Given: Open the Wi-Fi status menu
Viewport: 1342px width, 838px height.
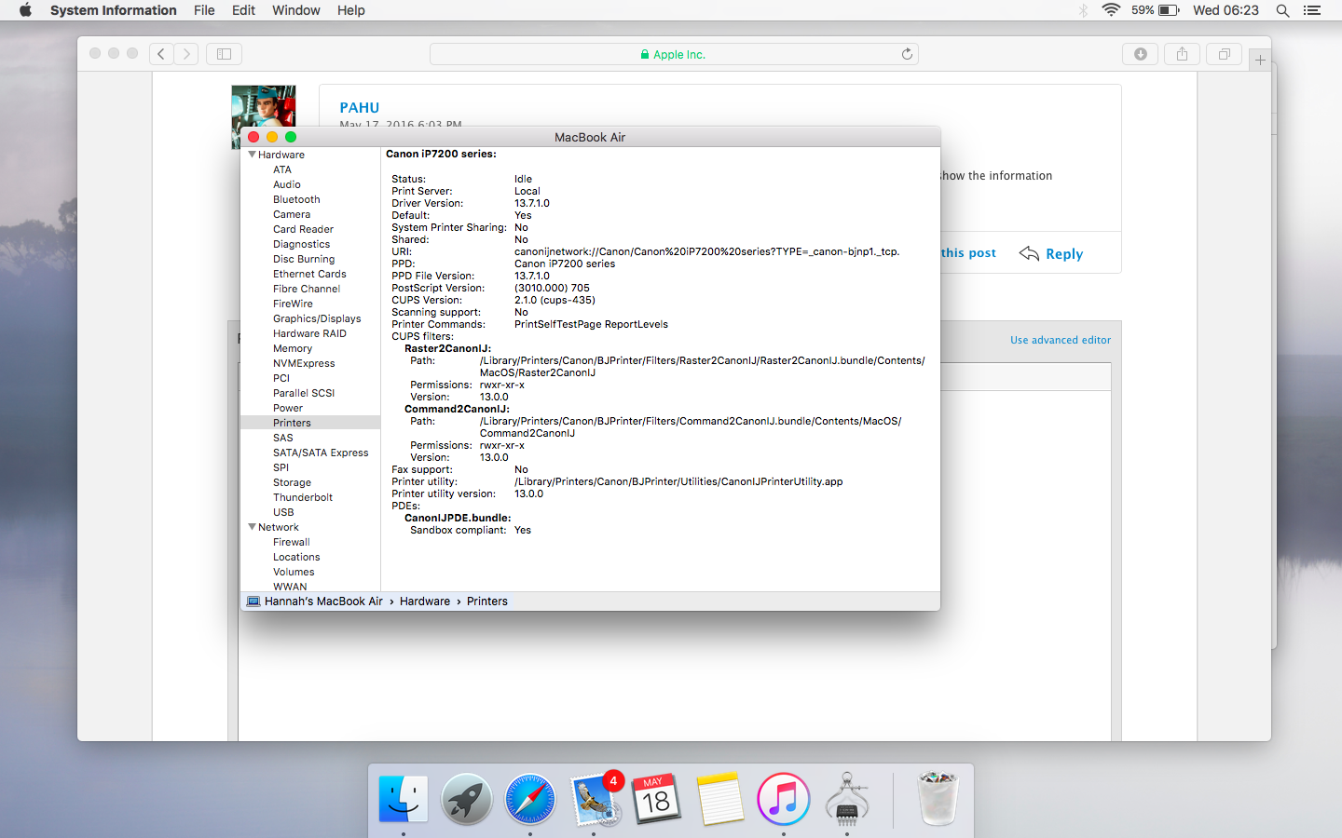Looking at the screenshot, I should click(x=1111, y=10).
